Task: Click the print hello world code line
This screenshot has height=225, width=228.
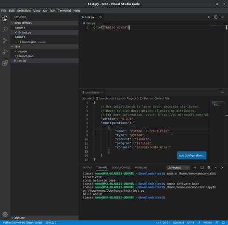Action: [112, 27]
